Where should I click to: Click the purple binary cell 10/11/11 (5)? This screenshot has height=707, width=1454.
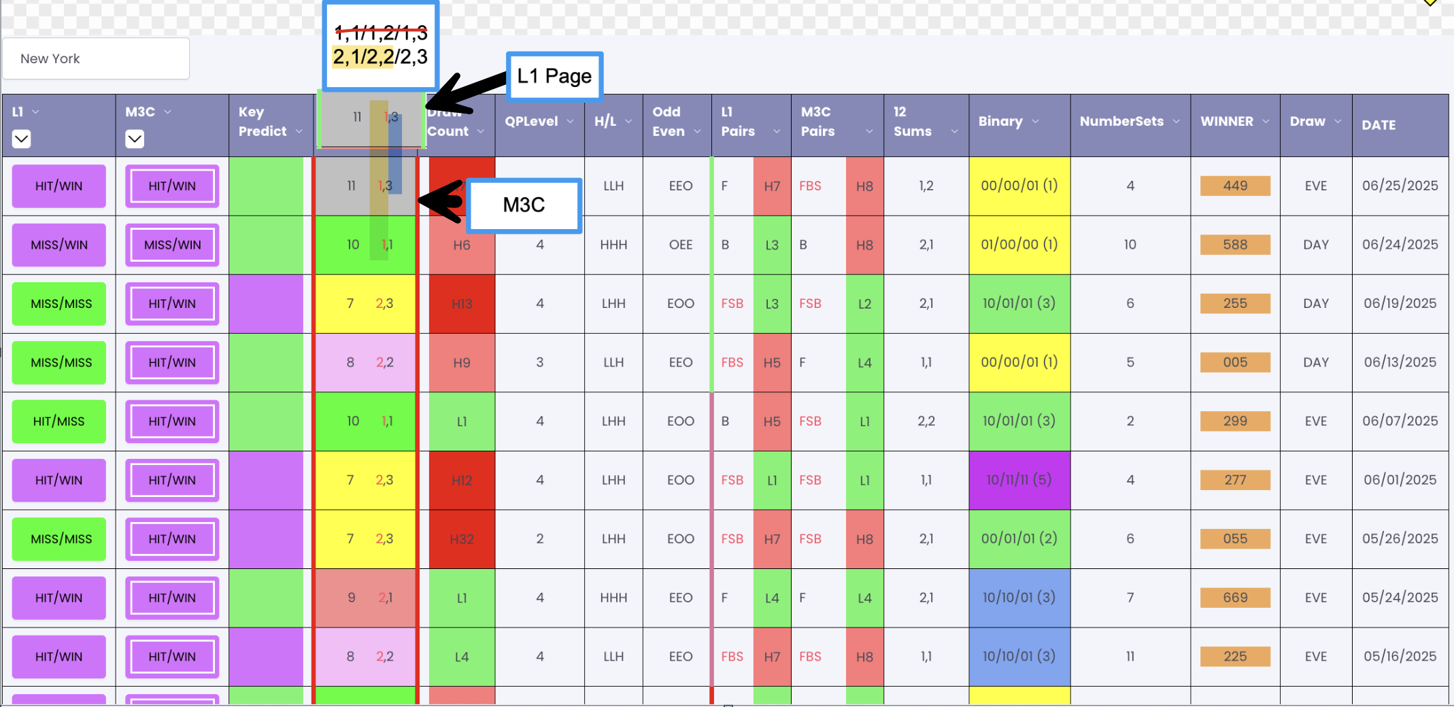click(x=1019, y=480)
